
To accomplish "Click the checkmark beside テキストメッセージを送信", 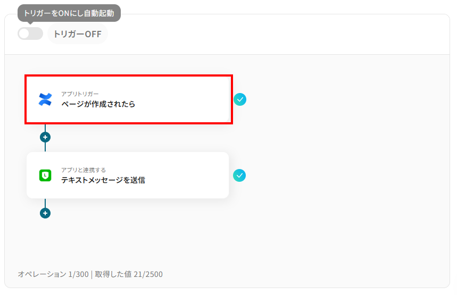I will tap(240, 175).
